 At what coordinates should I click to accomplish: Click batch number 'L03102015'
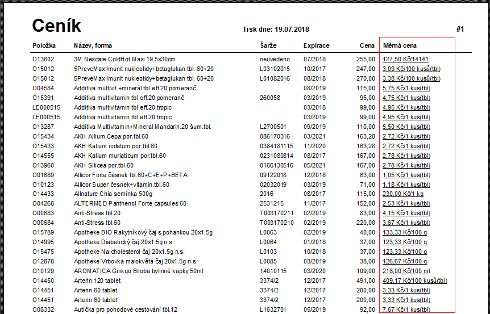click(x=275, y=69)
